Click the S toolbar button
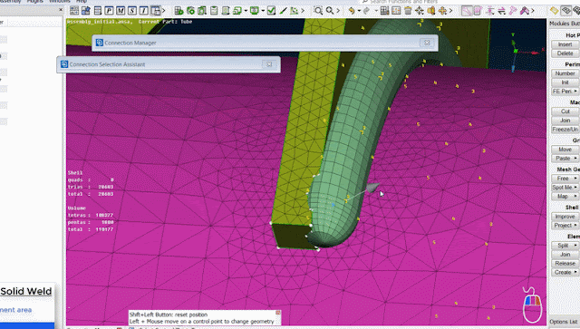Image resolution: width=580 pixels, height=329 pixels. pos(132,11)
